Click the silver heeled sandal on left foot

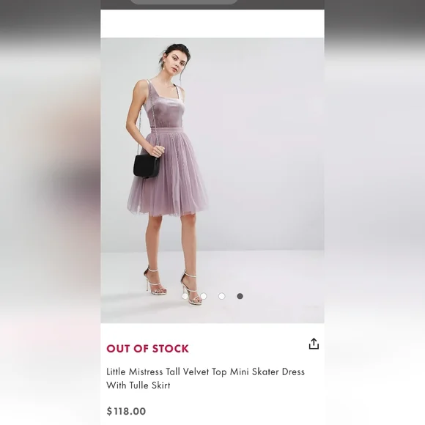point(157,281)
